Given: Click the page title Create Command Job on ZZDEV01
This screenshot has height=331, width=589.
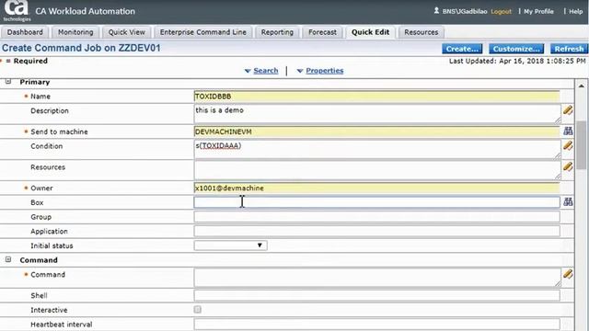Looking at the screenshot, I should click(81, 48).
